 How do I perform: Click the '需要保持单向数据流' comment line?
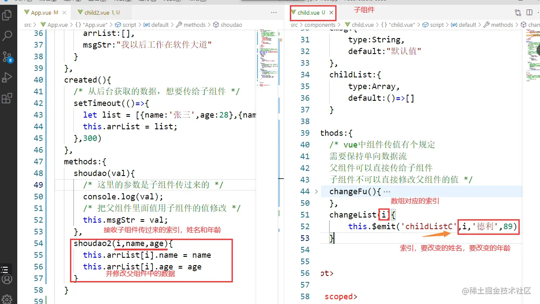[368, 156]
